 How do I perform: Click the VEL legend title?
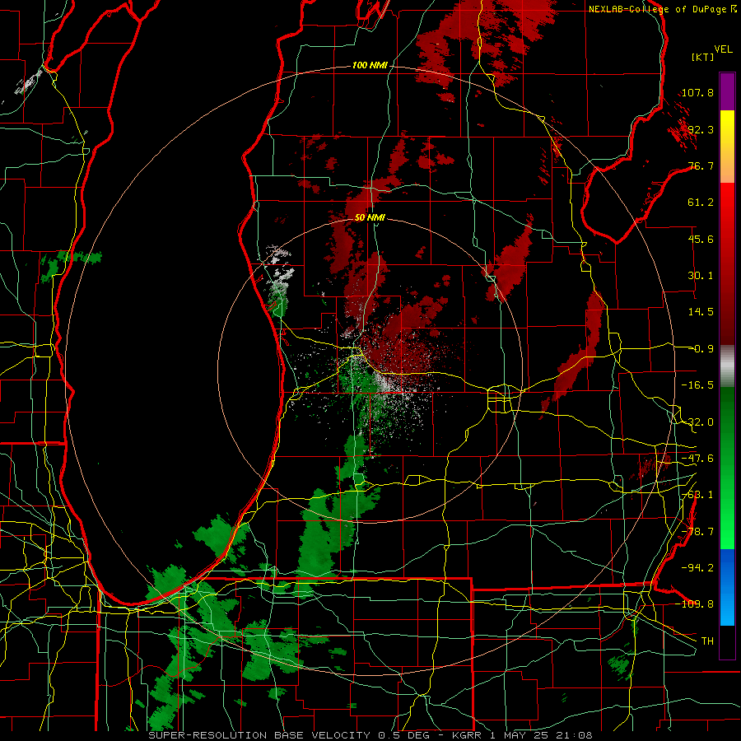[723, 49]
